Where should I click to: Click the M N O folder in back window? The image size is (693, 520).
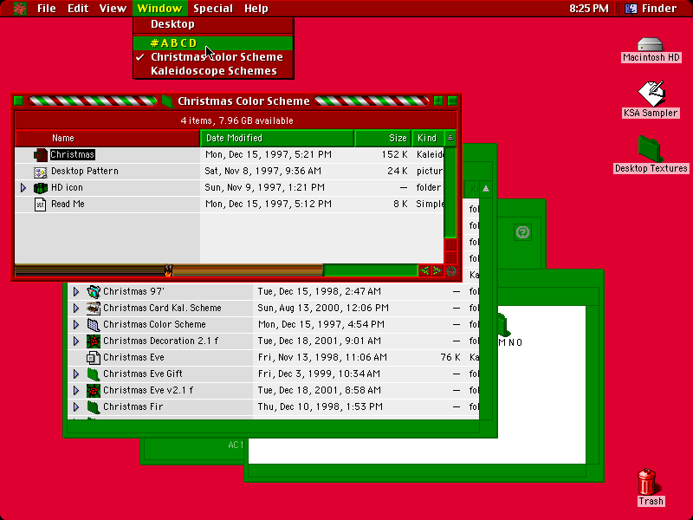tap(504, 325)
